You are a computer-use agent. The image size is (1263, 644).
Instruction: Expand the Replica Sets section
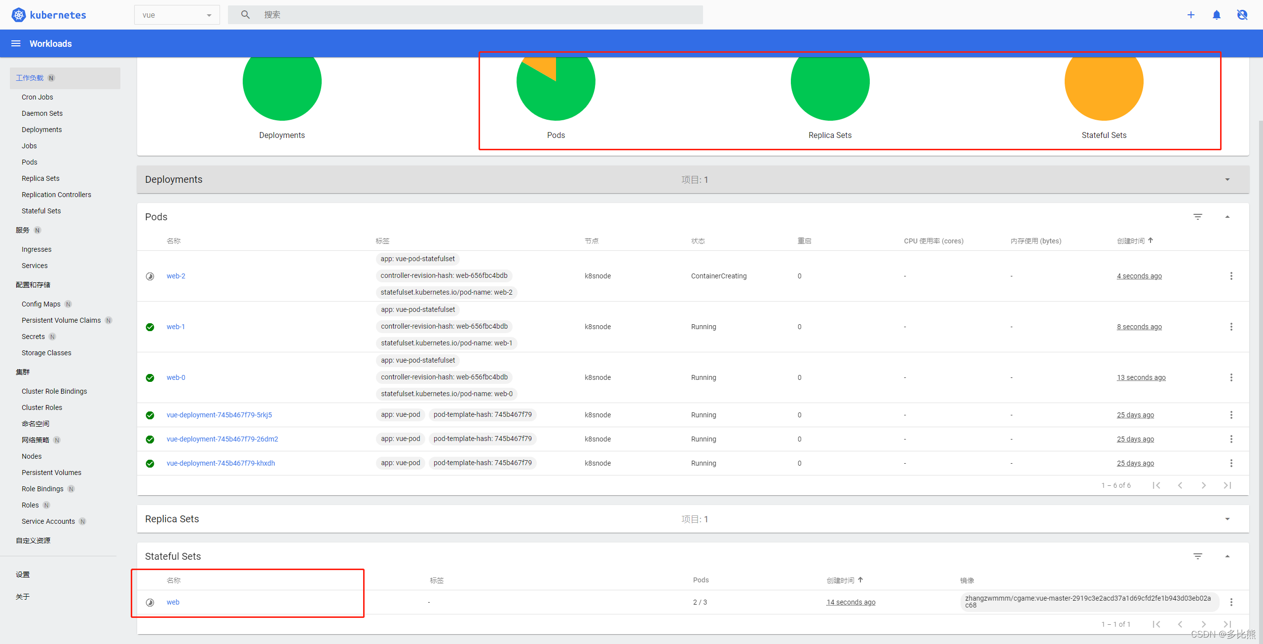1227,519
